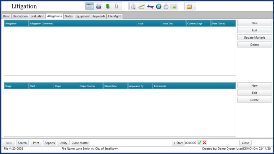The height and width of the screenshot is (154, 274).
Task: Click the blue crossing arrows icon
Action: pyautogui.click(x=150, y=7)
